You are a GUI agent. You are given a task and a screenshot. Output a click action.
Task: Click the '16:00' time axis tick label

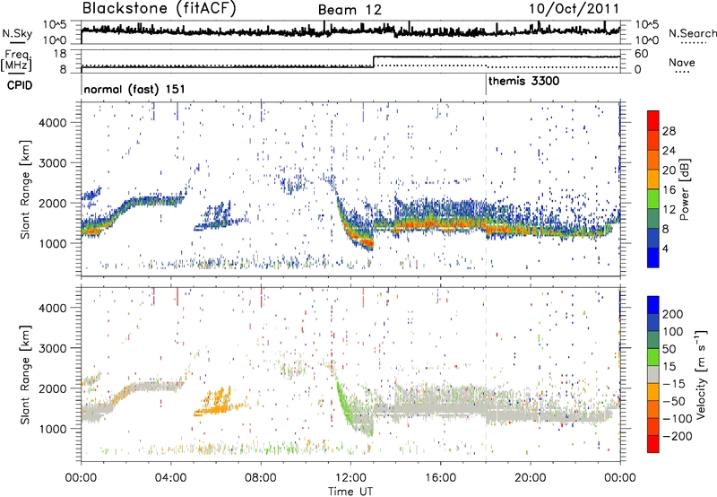click(x=440, y=478)
